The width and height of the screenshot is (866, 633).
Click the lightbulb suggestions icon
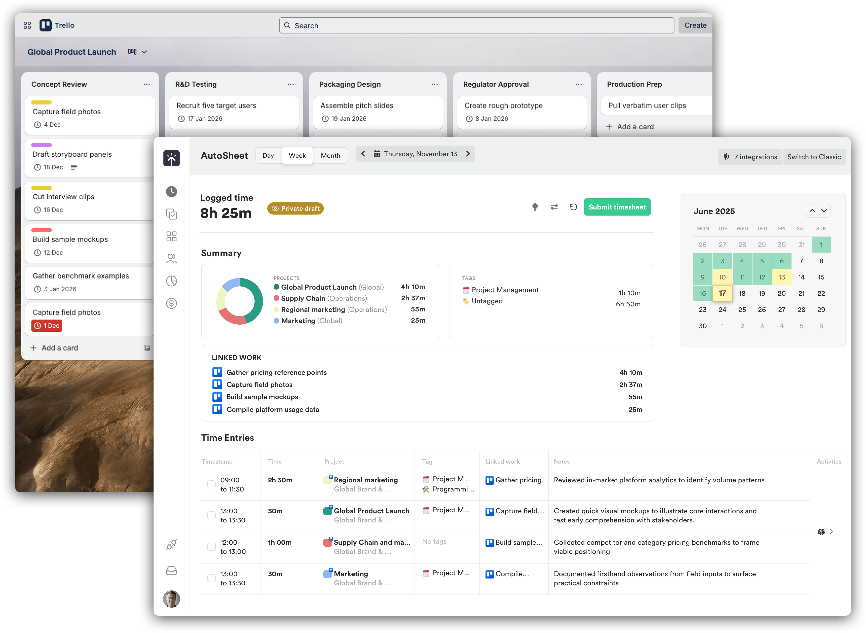535,207
